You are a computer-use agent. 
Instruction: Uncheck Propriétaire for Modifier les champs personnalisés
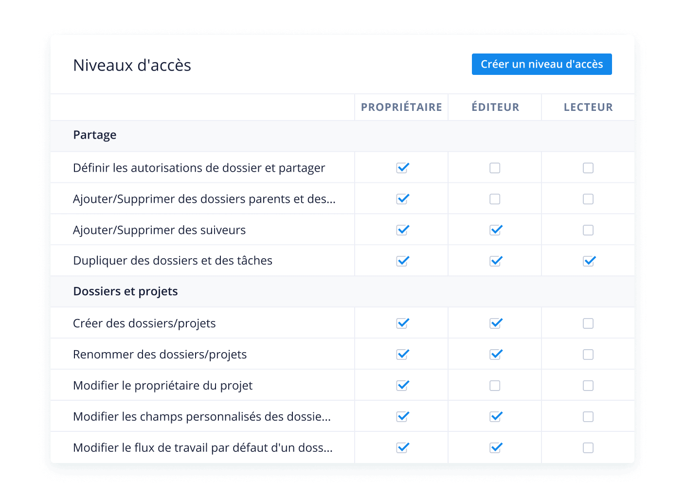click(x=402, y=417)
